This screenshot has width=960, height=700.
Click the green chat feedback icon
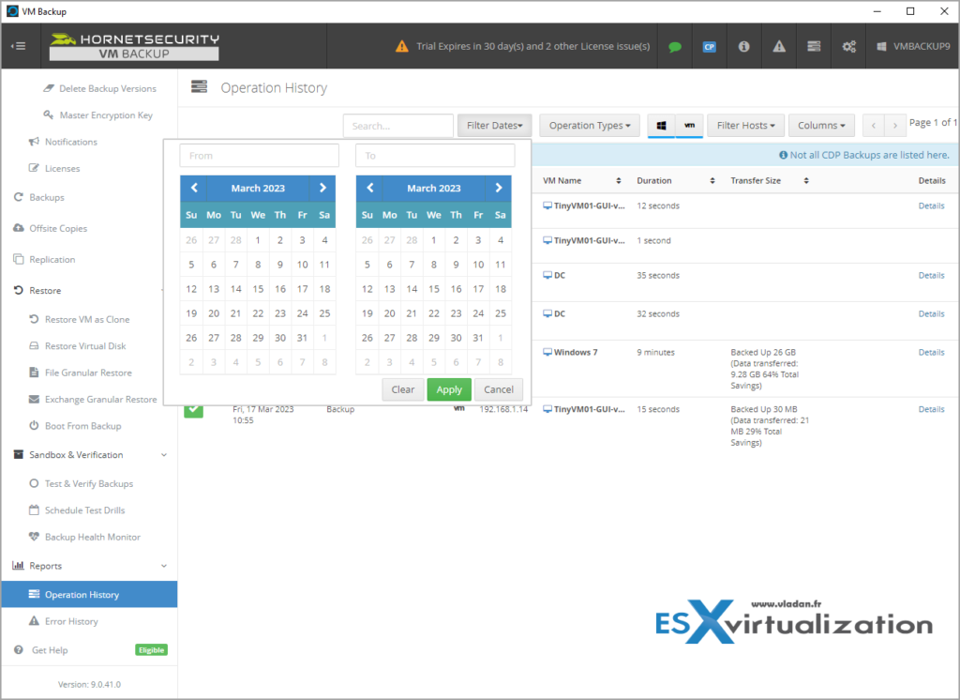coord(674,45)
